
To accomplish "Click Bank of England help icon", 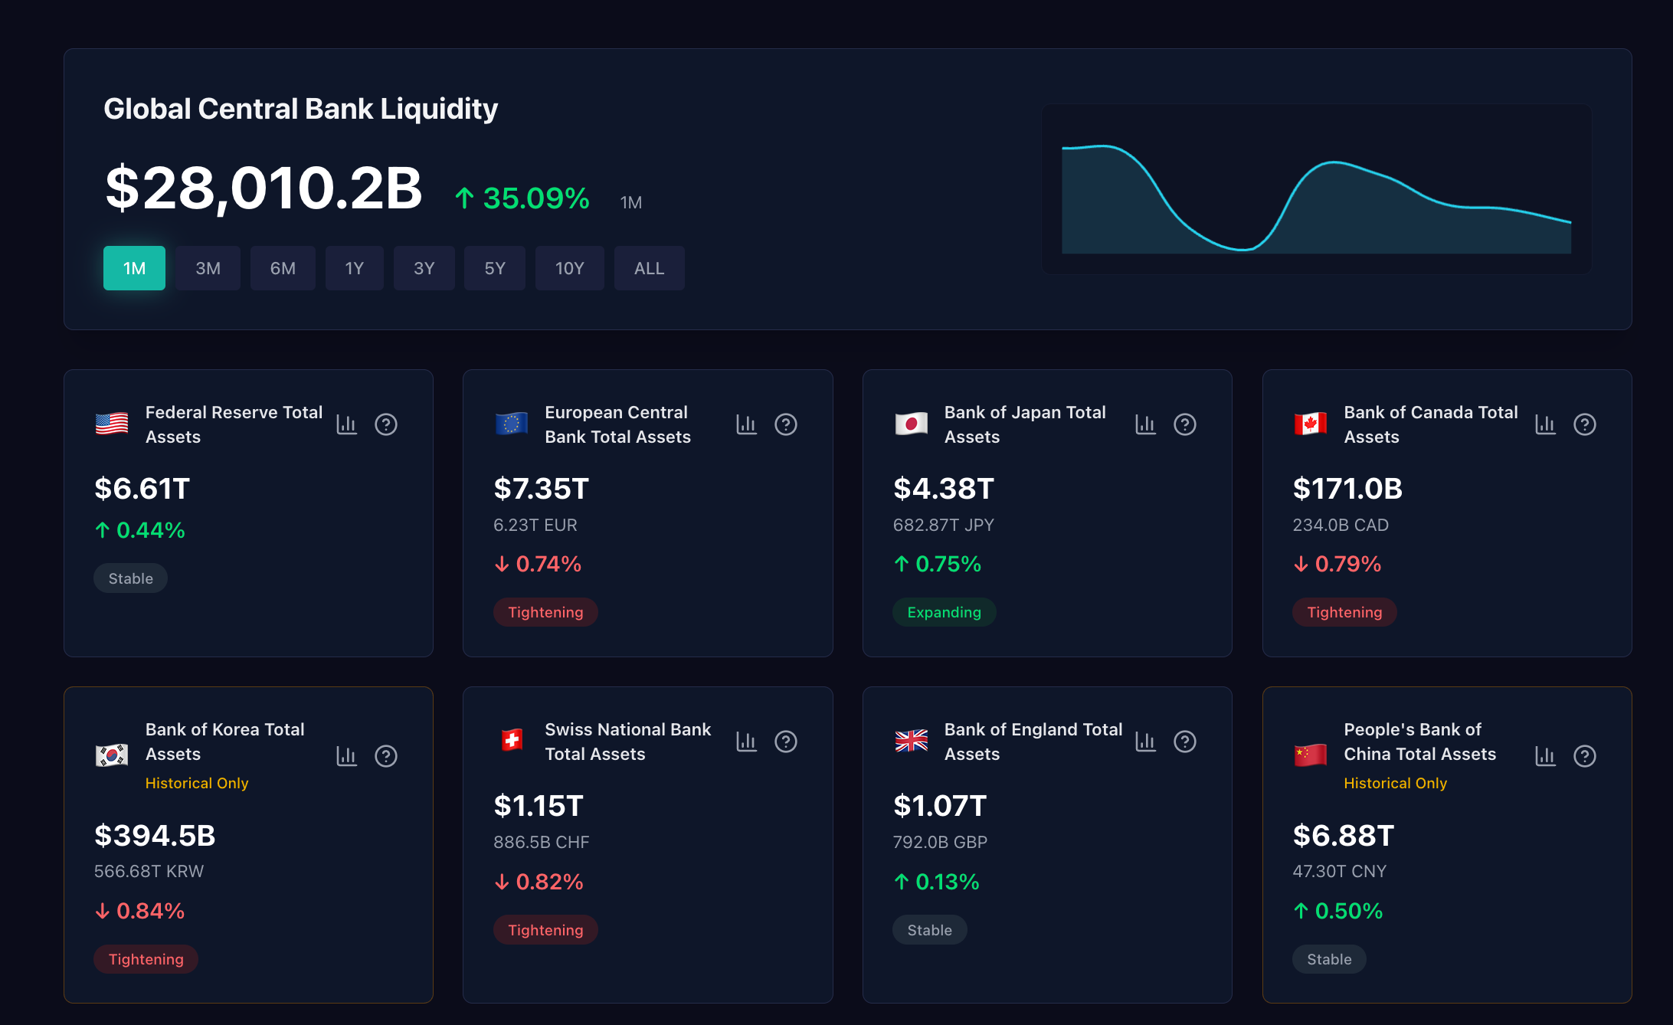I will coord(1185,742).
